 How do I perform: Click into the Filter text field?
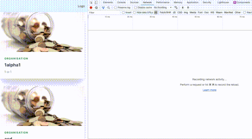104,12
